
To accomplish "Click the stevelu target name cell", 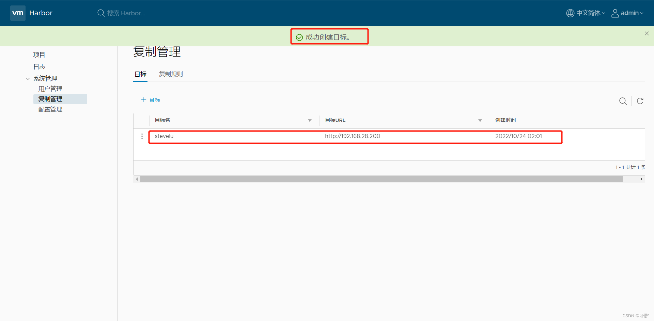I will tap(164, 136).
